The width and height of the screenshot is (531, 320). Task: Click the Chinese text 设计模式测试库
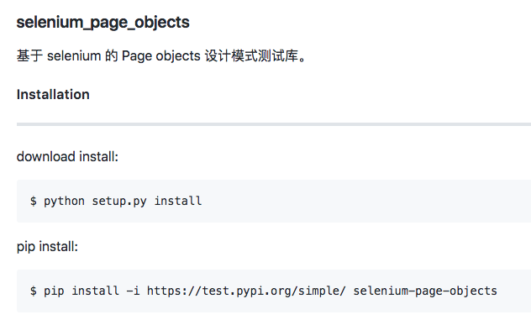(251, 56)
